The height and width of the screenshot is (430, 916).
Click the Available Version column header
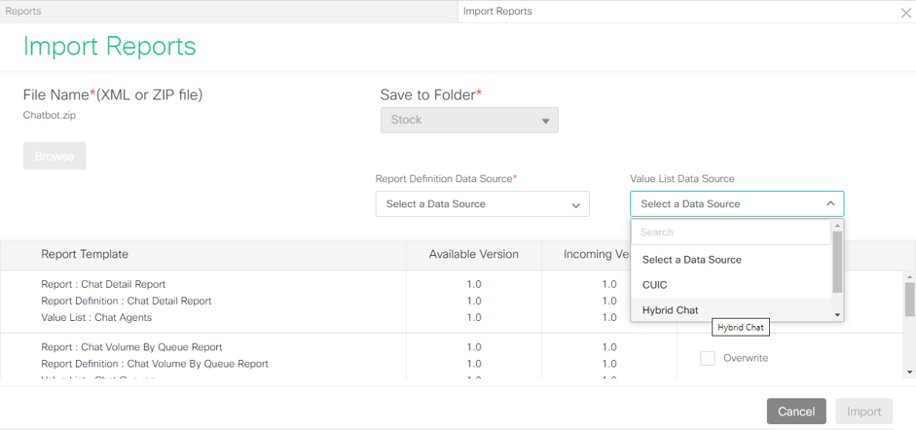click(473, 254)
